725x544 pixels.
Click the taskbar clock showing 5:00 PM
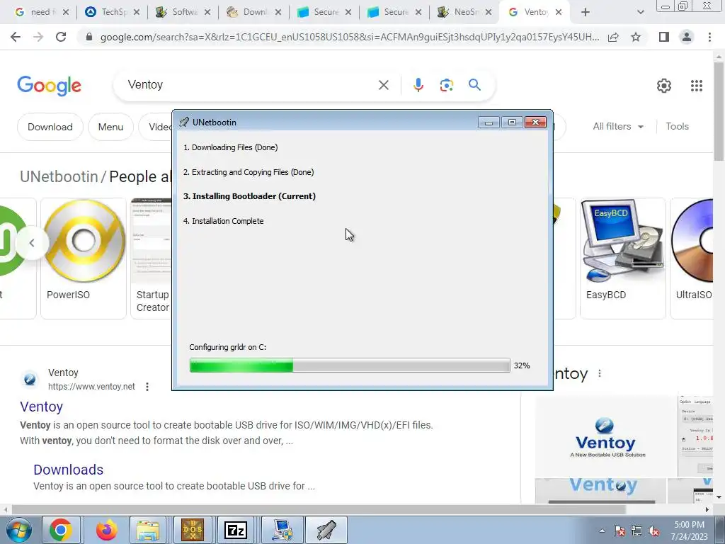pyautogui.click(x=690, y=531)
